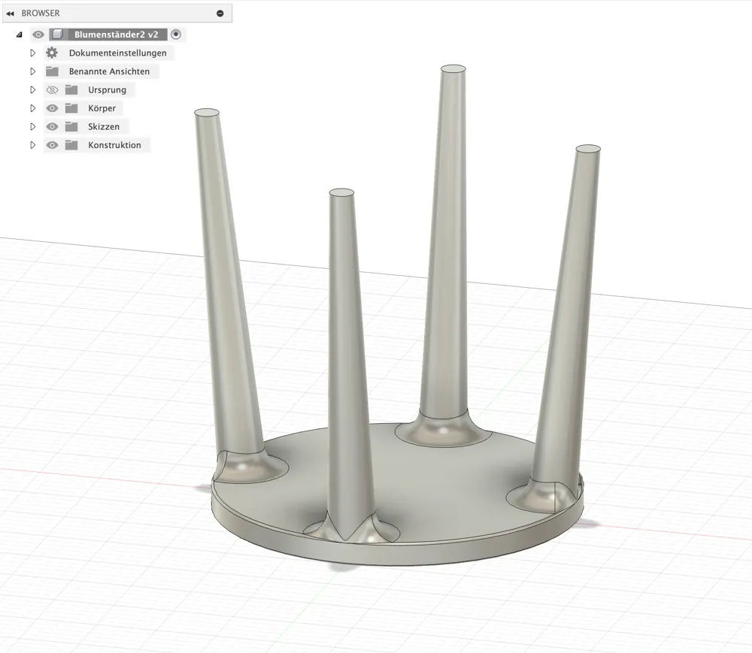Expand the Benannte Ansichten node

click(x=32, y=71)
